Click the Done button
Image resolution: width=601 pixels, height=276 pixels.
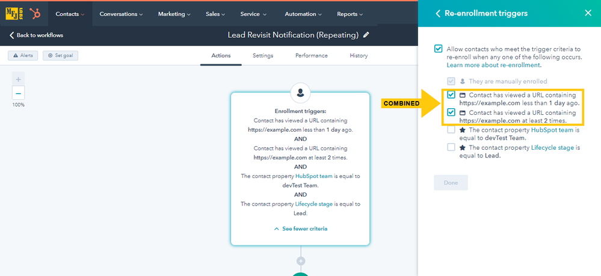coord(451,183)
